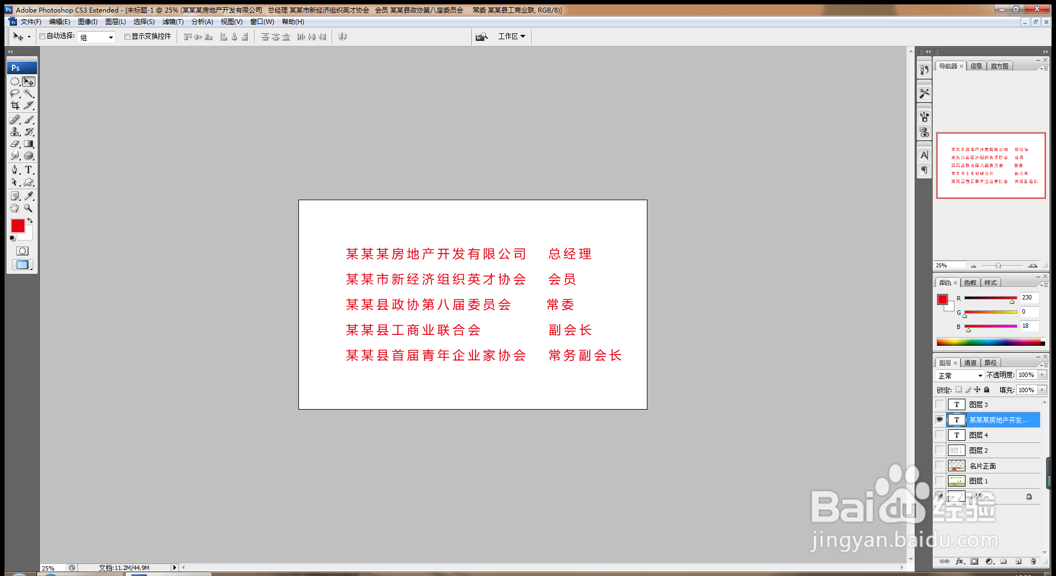Select the Brush tool
Screen dimensions: 1056x576
point(29,119)
